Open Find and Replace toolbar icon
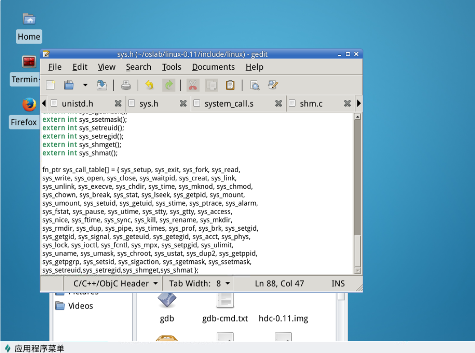Viewport: 475px width, 353px height. pyautogui.click(x=273, y=85)
